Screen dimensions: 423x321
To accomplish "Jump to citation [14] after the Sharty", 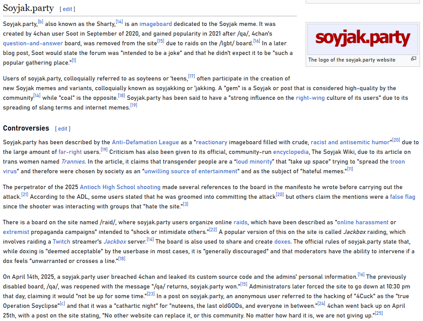I will coord(119,22).
